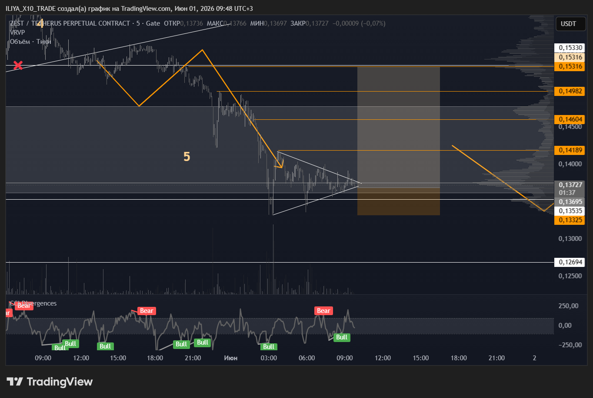Select the red X marker drawing

(18, 66)
